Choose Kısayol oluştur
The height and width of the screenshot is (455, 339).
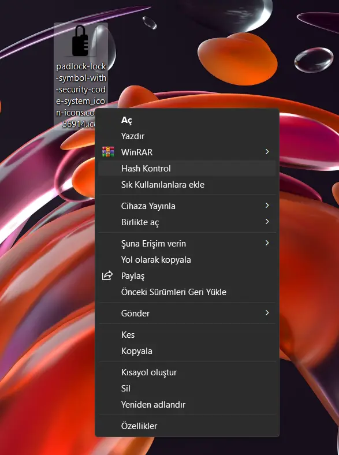pyautogui.click(x=187, y=372)
